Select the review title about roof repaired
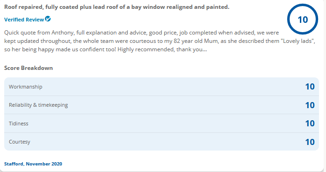The width and height of the screenshot is (326, 172). (x=117, y=7)
